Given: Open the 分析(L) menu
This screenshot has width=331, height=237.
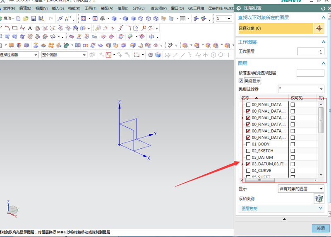Looking at the screenshot, I should (x=139, y=8).
